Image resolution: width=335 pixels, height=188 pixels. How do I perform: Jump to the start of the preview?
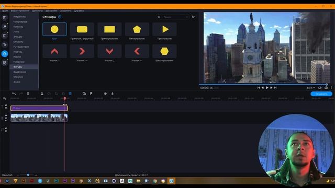click(x=259, y=88)
